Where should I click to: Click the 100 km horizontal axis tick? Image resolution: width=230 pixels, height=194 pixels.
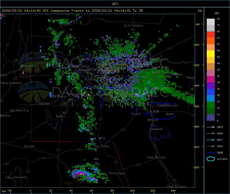click(x=132, y=190)
